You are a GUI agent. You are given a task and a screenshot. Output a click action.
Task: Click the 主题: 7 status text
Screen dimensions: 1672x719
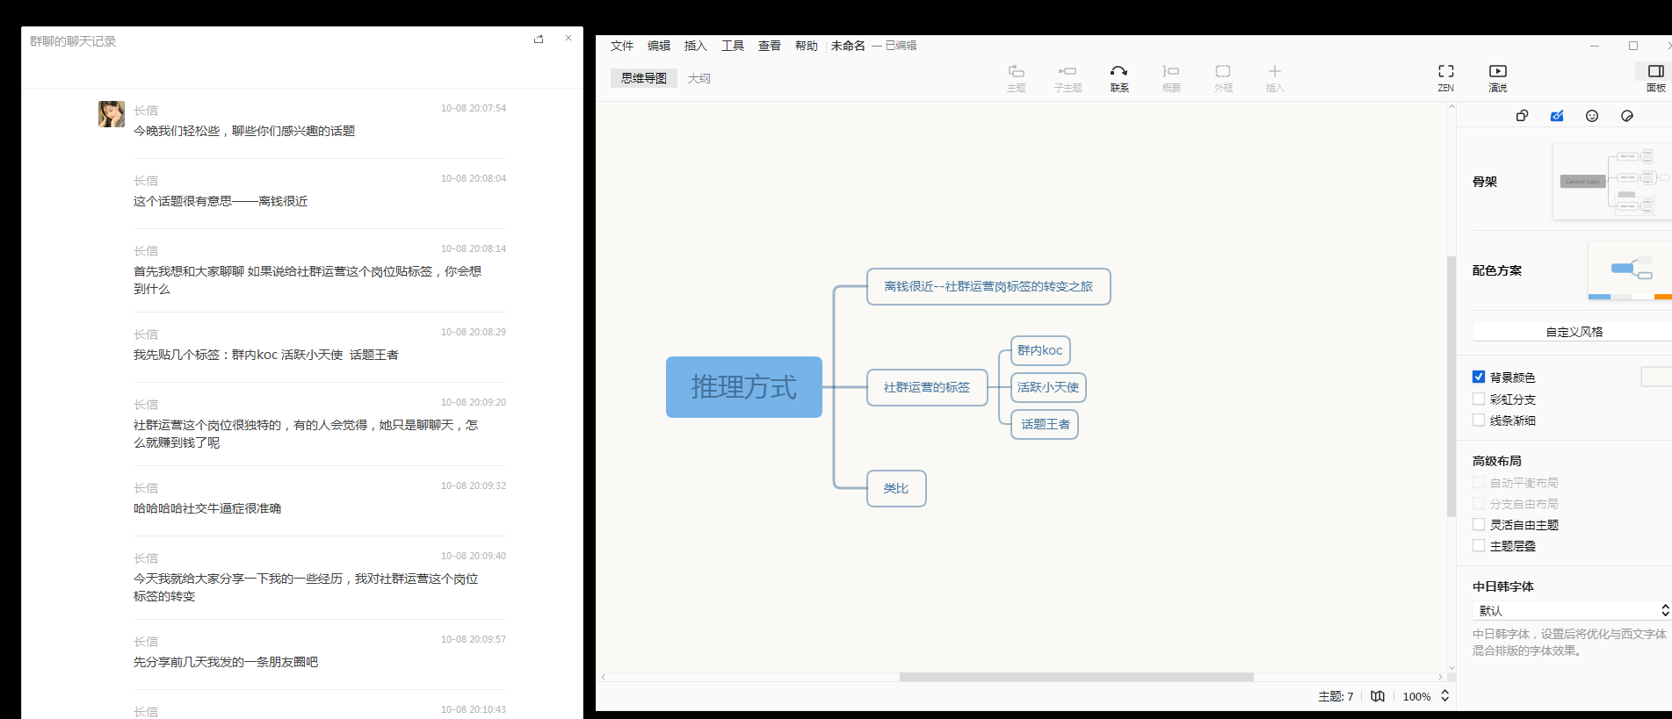coord(1335,696)
